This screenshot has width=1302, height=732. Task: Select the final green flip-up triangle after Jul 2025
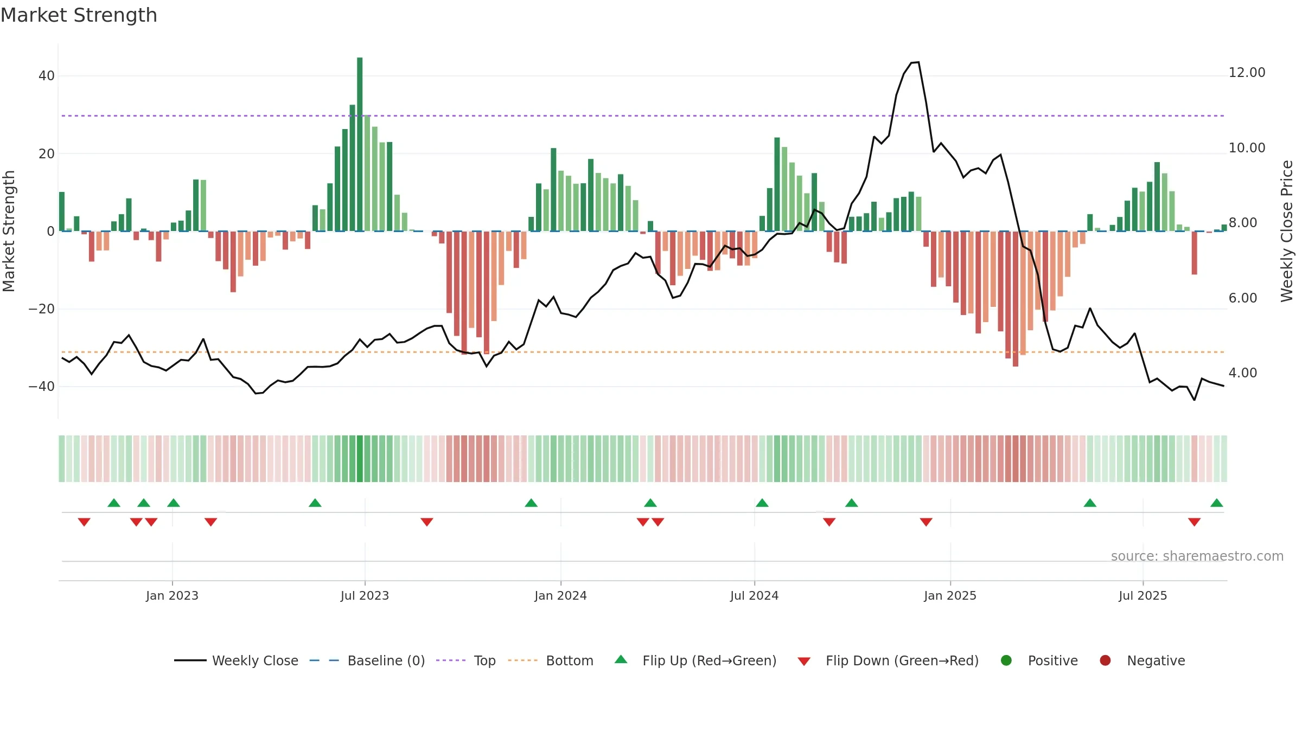tap(1217, 503)
